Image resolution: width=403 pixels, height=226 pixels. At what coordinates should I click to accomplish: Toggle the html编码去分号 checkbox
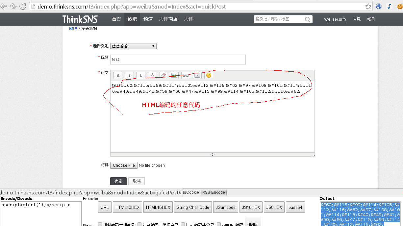pos(183,224)
